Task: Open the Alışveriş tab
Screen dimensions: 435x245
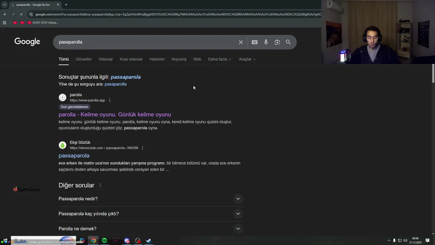Action: coord(179,59)
